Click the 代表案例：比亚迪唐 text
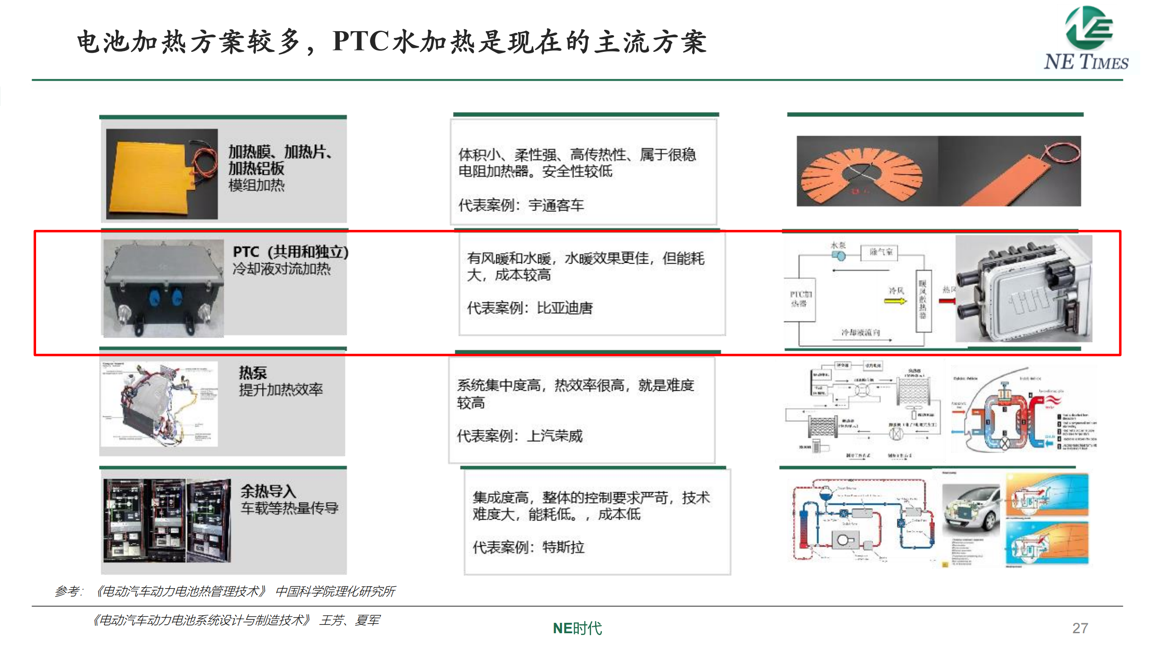The height and width of the screenshot is (649, 1155). coord(530,308)
